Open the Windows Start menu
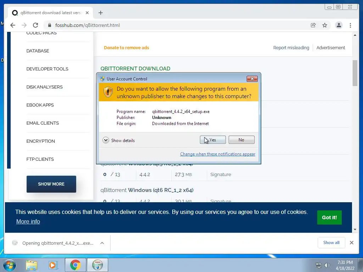The image size is (363, 272). 9,265
